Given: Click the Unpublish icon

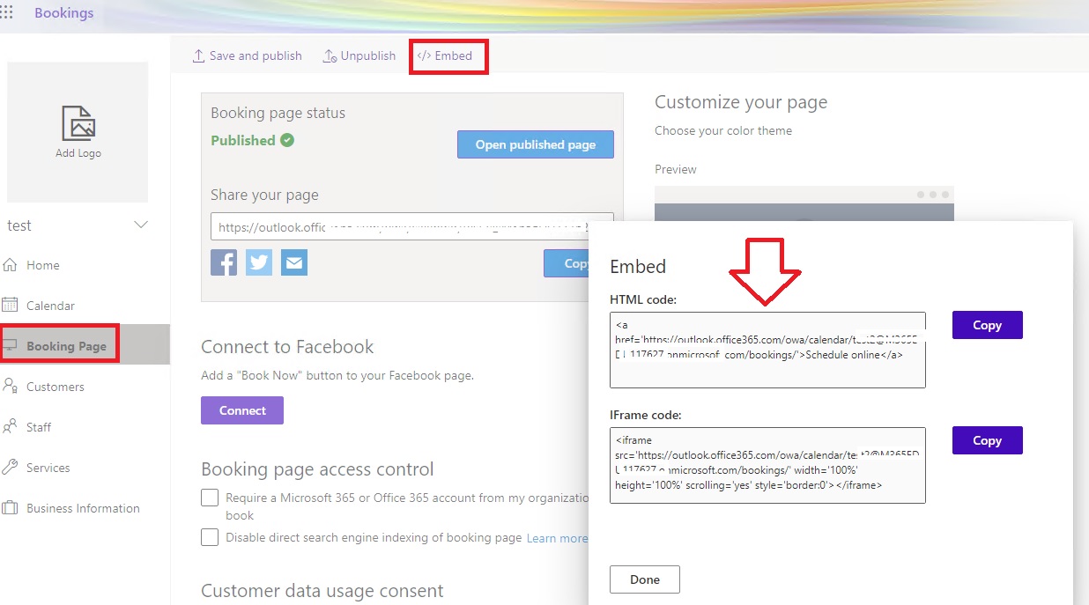Looking at the screenshot, I should (330, 55).
